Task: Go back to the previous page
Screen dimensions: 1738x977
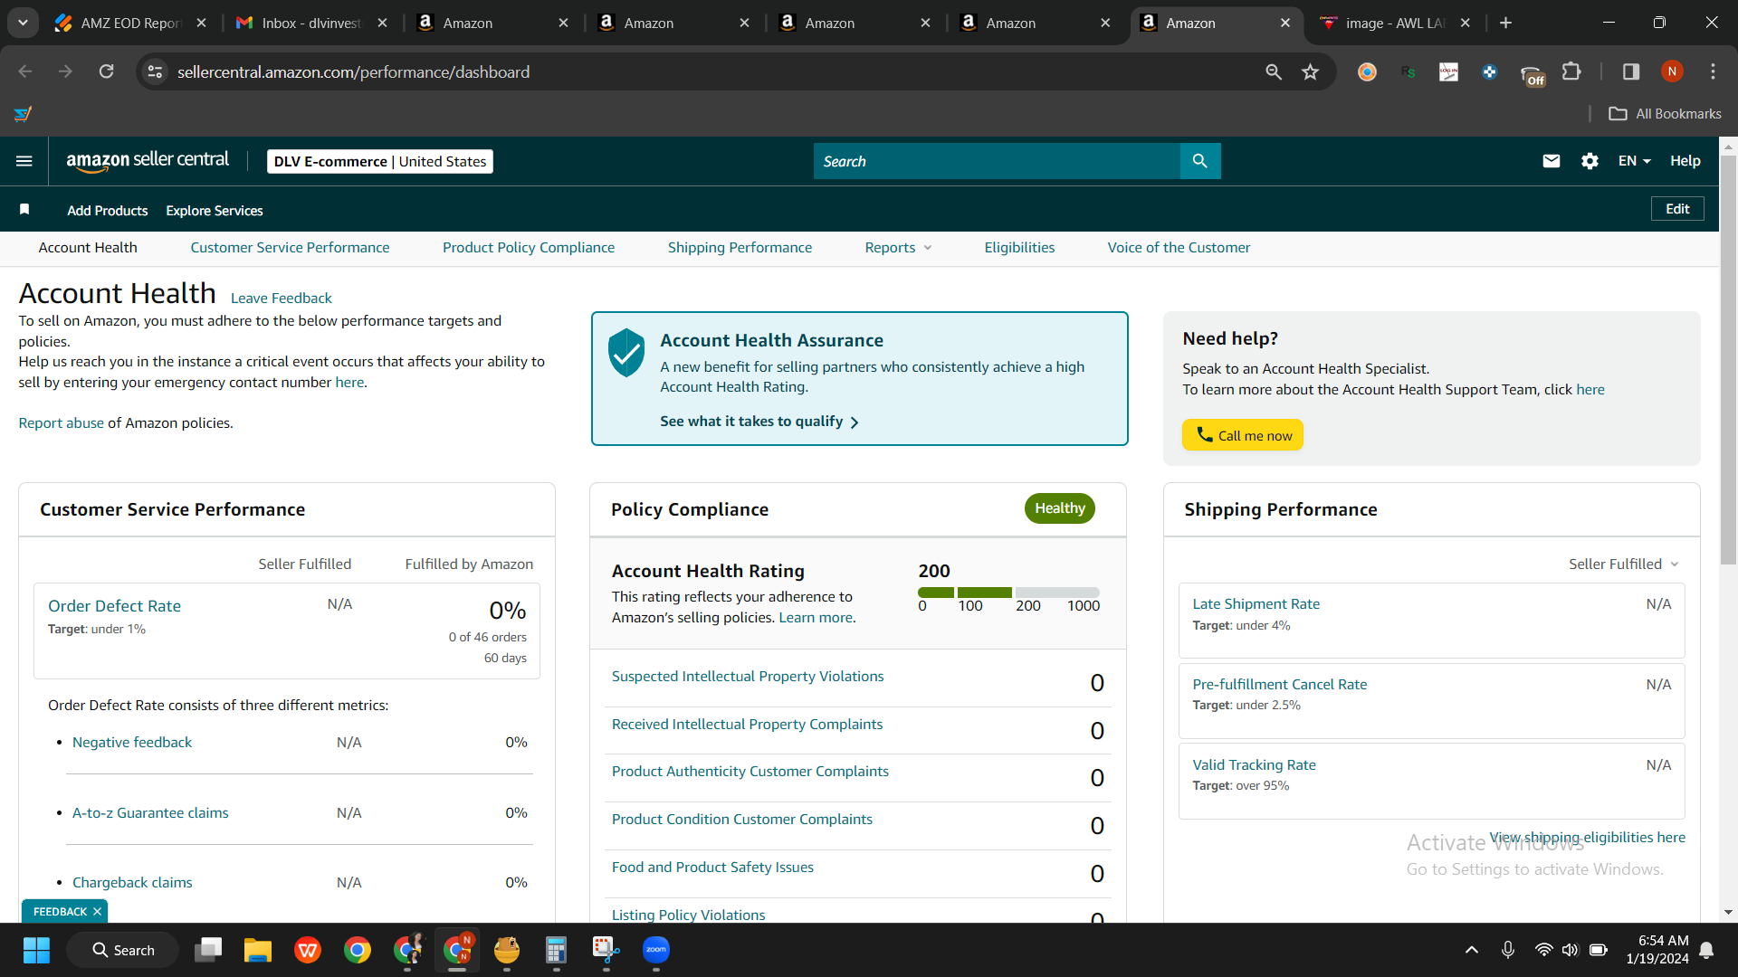Action: coord(25,71)
